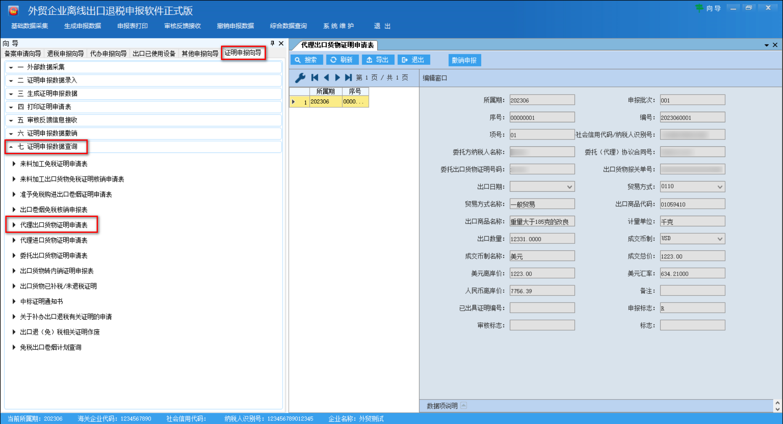Click the next page arrow
The image size is (783, 424).
pyautogui.click(x=337, y=77)
